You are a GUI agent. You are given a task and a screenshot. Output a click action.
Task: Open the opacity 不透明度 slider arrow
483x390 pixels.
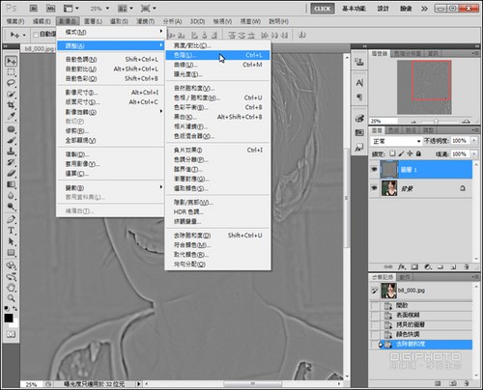[x=474, y=141]
